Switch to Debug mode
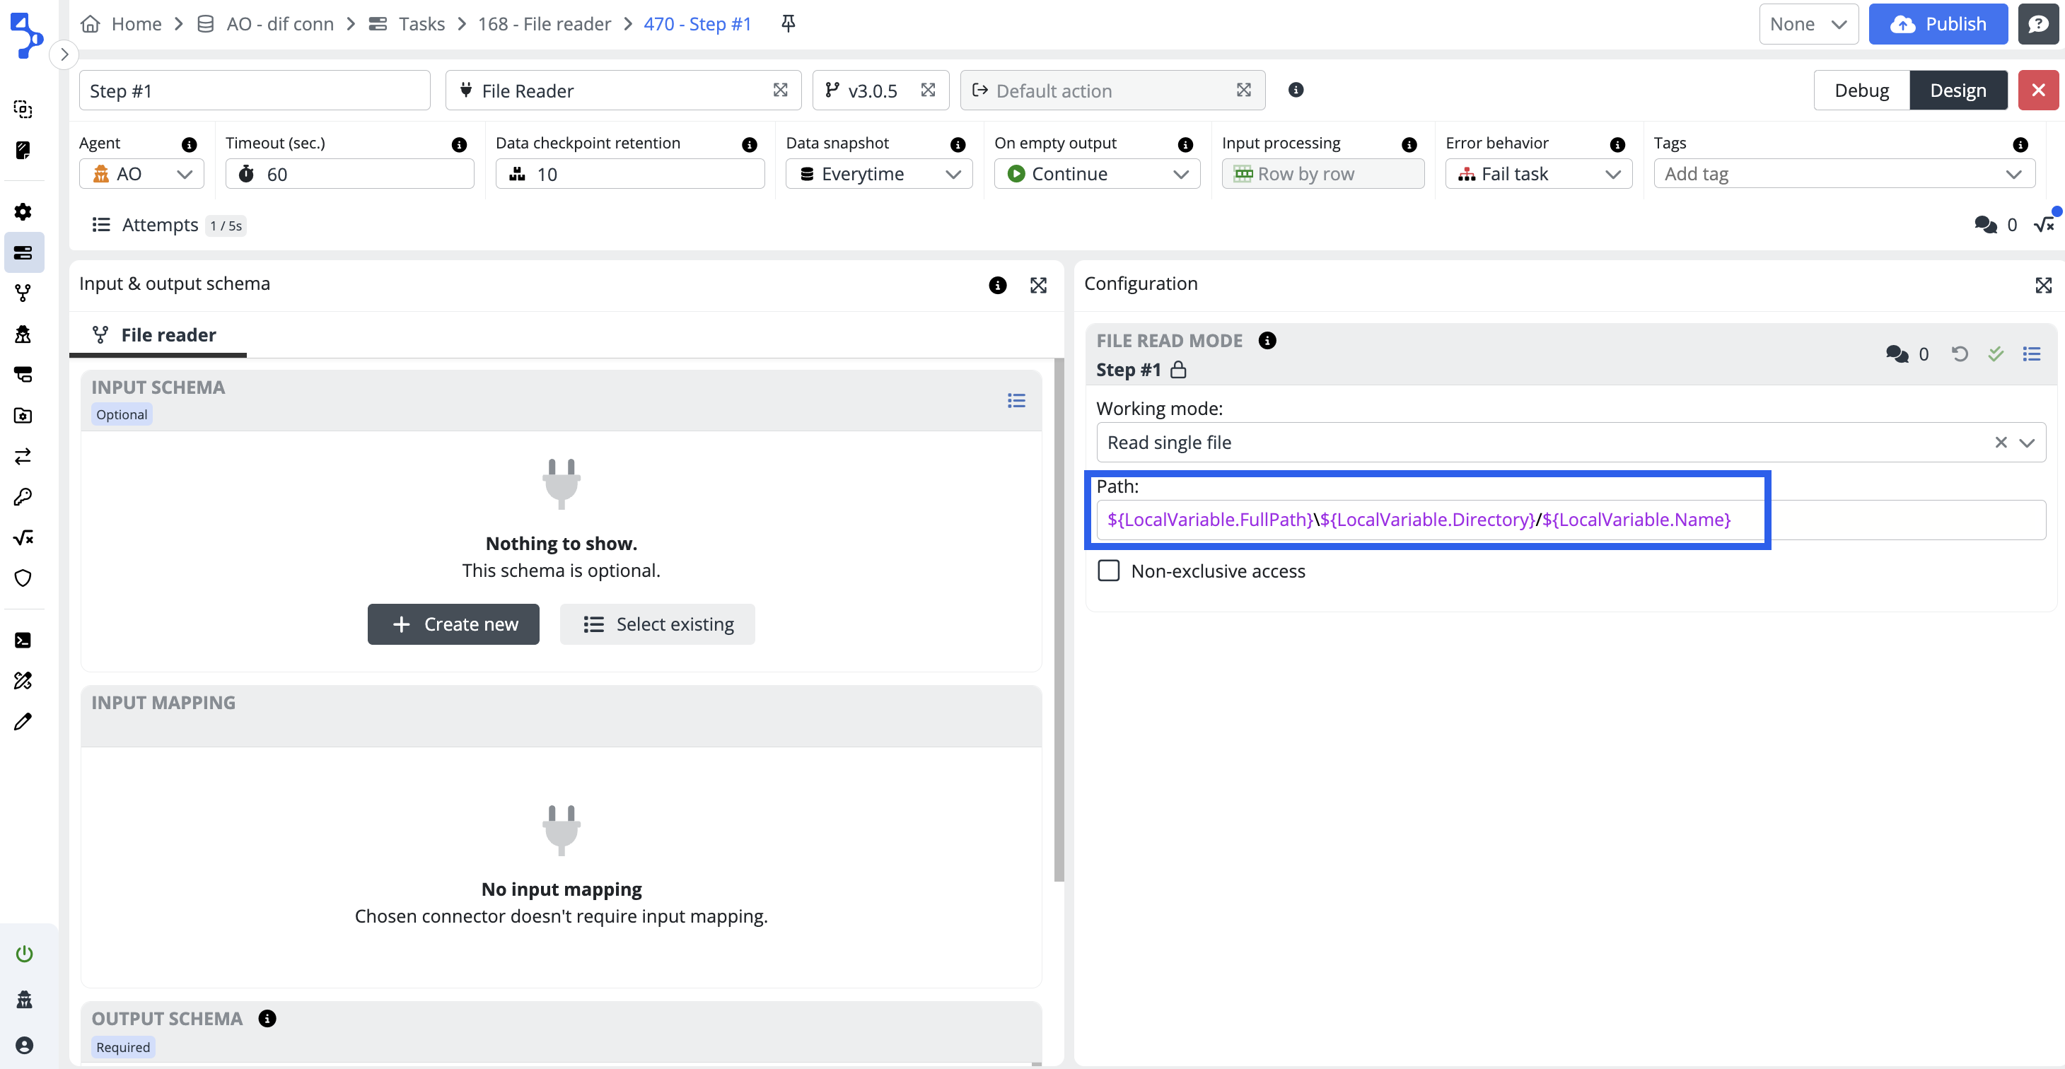The height and width of the screenshot is (1069, 2065). pos(1861,90)
